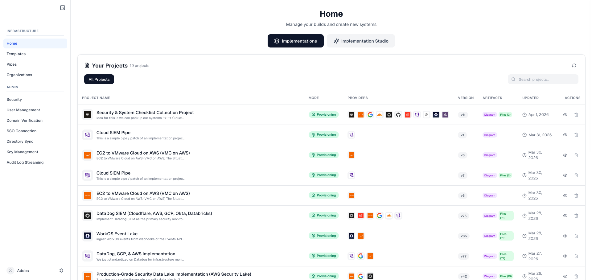
Task: Select the Implementations tab
Action: (295, 41)
